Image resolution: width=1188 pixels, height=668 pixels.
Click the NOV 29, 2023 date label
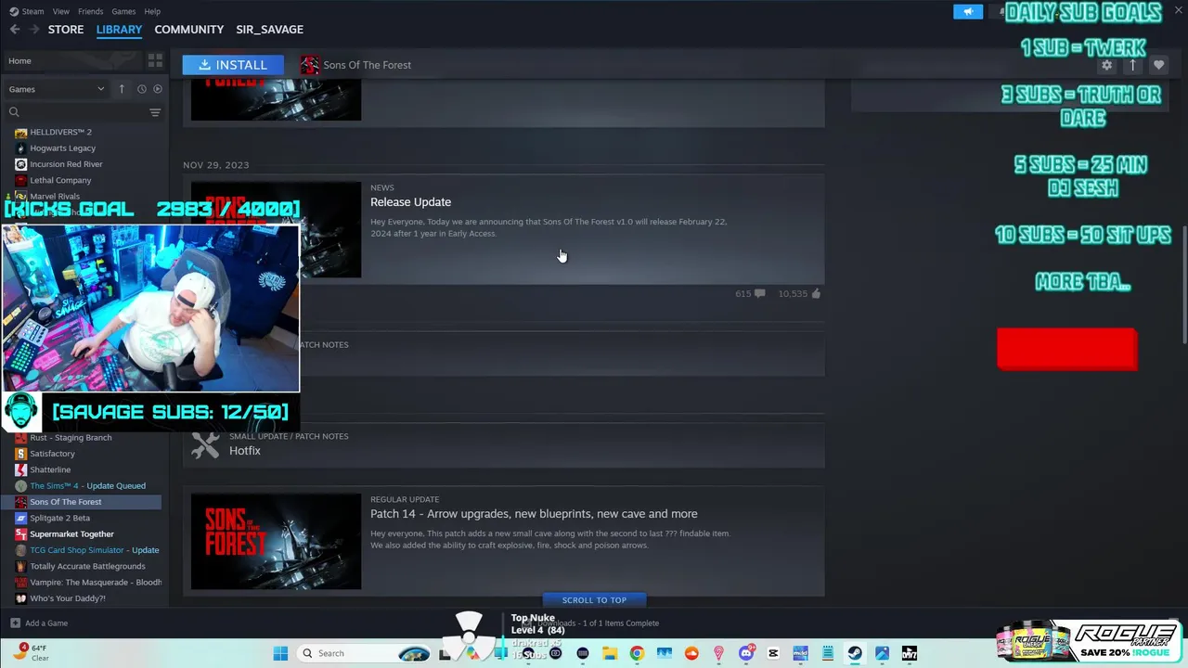click(216, 165)
